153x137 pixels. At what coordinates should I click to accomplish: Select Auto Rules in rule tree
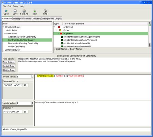12,30
